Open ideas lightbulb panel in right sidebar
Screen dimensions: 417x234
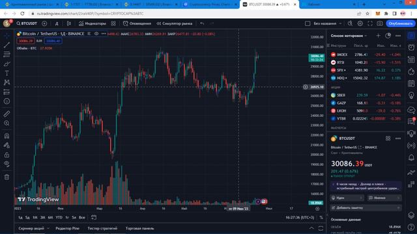tap(411, 96)
